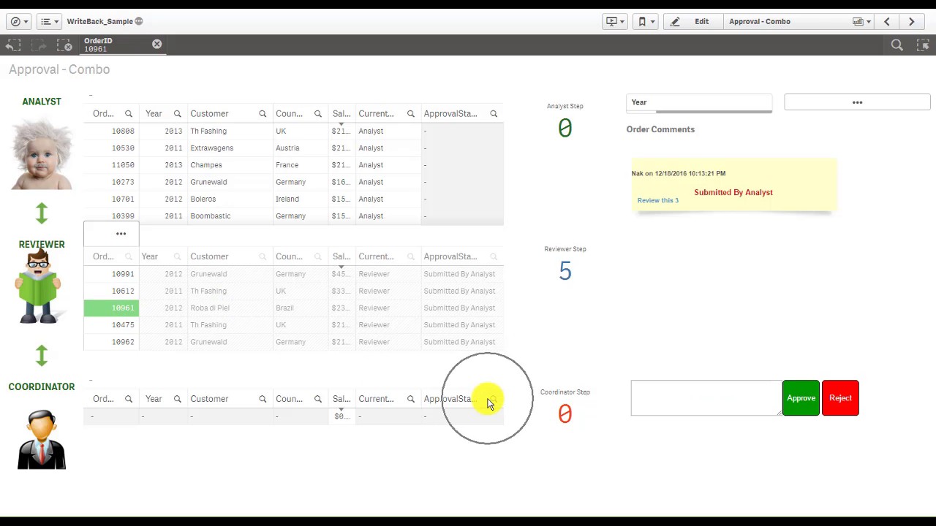Open the compass navigation menu

coord(18,21)
